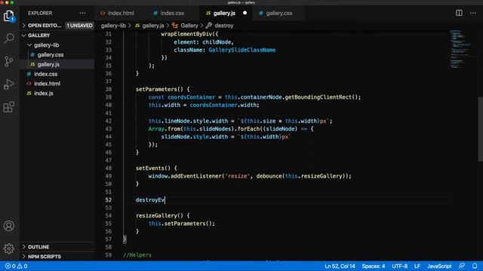483x271 pixels.
Task: Open the Source Control view
Action: (9, 62)
